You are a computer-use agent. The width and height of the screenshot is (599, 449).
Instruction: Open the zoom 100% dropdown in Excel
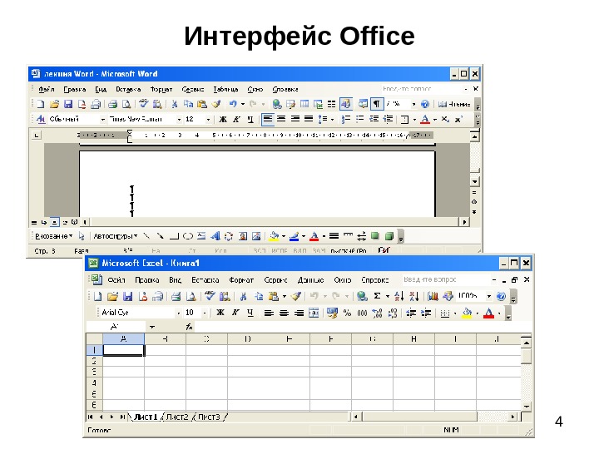[488, 296]
